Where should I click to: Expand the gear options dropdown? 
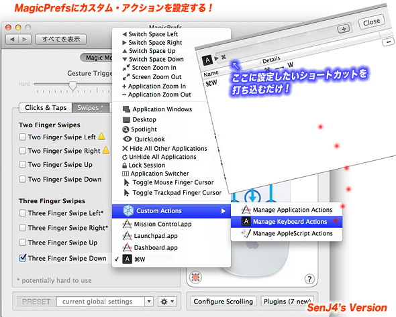coord(167,302)
